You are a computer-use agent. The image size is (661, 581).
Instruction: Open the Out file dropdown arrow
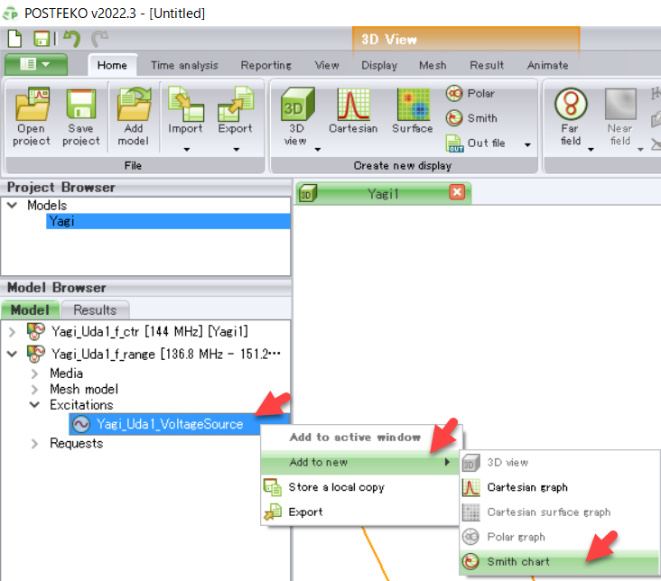point(527,144)
